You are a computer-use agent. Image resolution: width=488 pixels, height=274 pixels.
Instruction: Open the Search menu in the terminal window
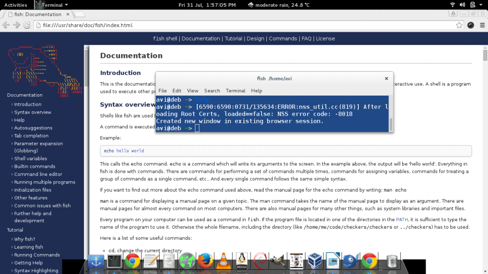coord(212,90)
